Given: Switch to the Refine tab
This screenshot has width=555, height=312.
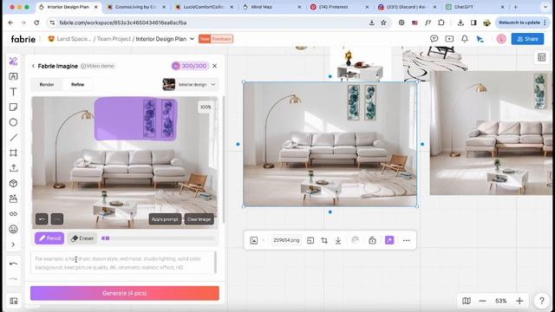Looking at the screenshot, I should coord(77,85).
